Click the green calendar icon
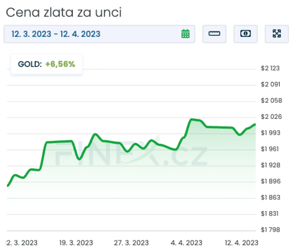 point(186,34)
